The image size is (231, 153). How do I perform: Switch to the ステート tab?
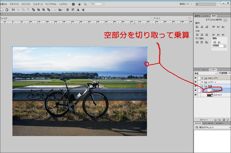coord(205,70)
